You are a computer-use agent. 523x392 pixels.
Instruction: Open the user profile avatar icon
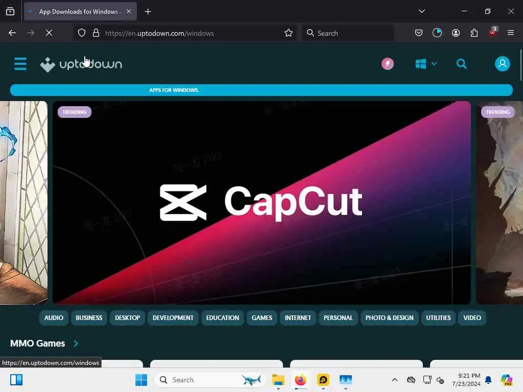(502, 64)
